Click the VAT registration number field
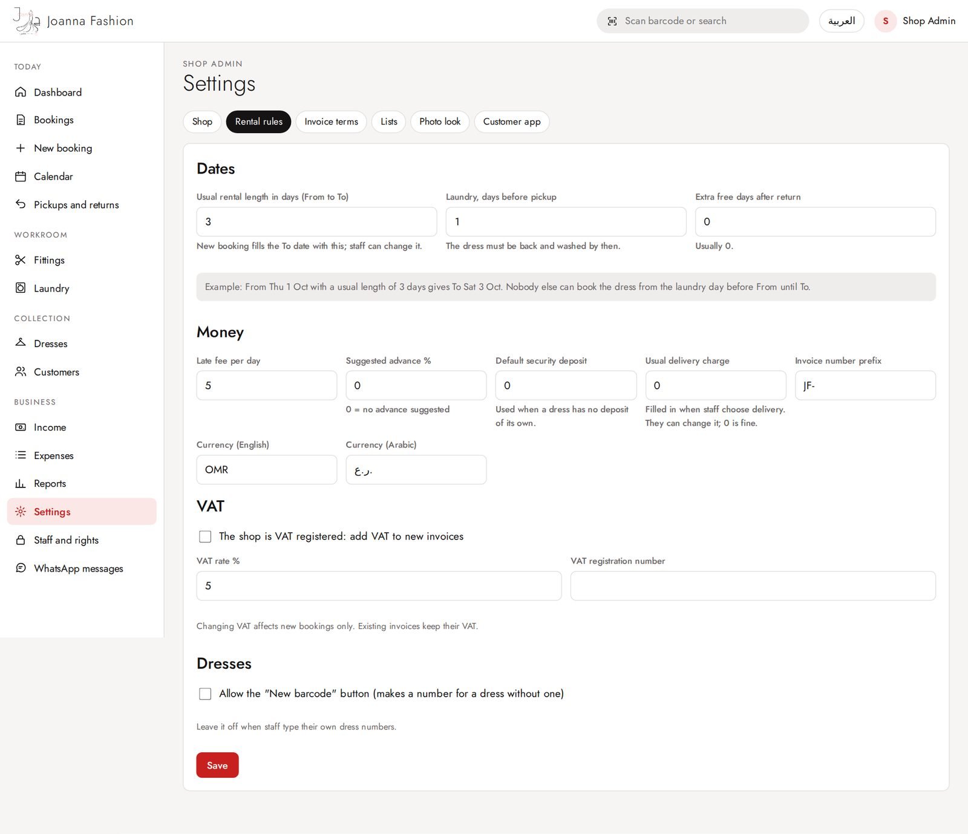Image resolution: width=968 pixels, height=834 pixels. pos(753,585)
